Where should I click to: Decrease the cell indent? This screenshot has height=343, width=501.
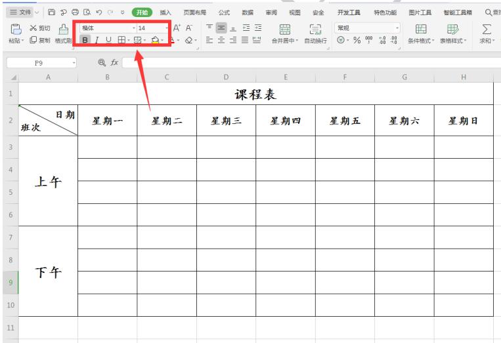pos(246,28)
